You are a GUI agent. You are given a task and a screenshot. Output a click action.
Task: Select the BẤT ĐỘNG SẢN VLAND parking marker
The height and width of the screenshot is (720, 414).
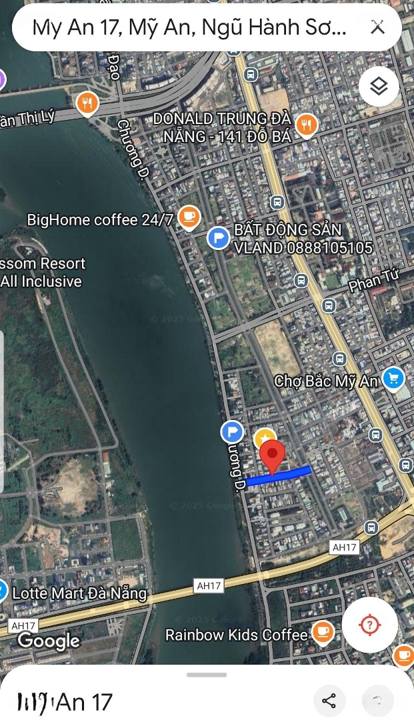pyautogui.click(x=219, y=238)
